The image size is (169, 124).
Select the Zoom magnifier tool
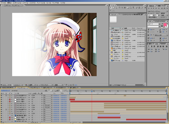pos(116,8)
